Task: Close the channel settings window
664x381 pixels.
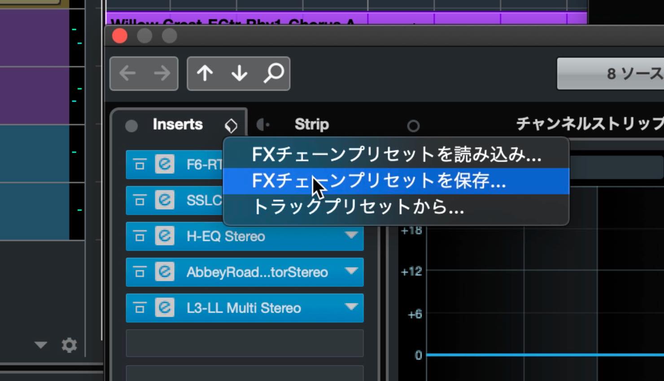Action: click(120, 36)
